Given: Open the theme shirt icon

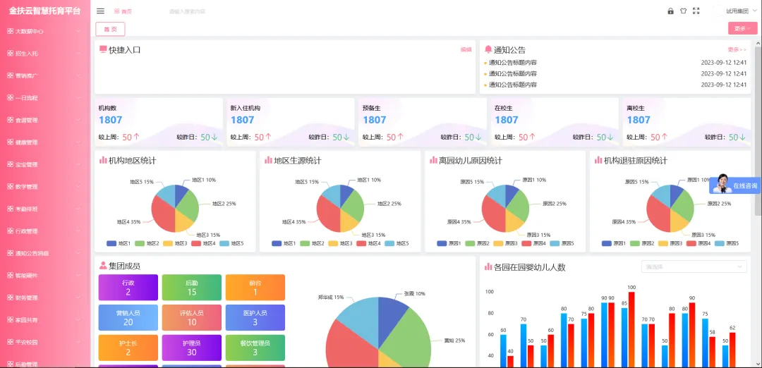Looking at the screenshot, I should [683, 11].
